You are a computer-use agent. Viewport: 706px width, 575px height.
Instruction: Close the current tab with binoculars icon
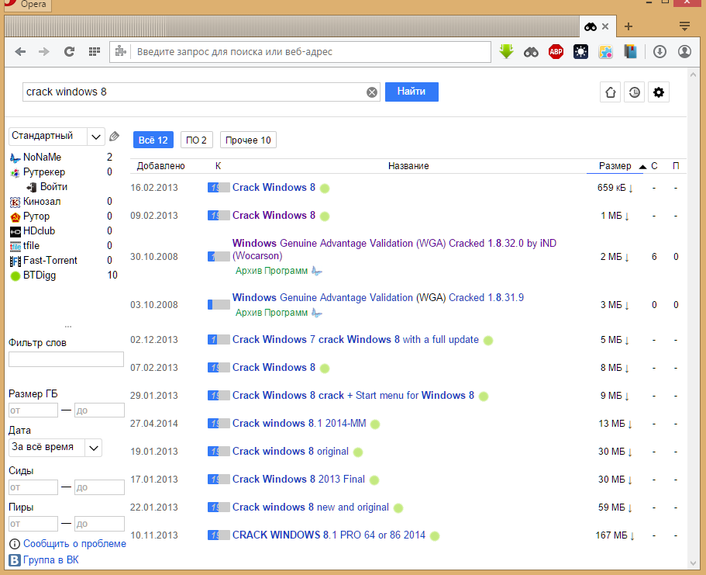(605, 26)
